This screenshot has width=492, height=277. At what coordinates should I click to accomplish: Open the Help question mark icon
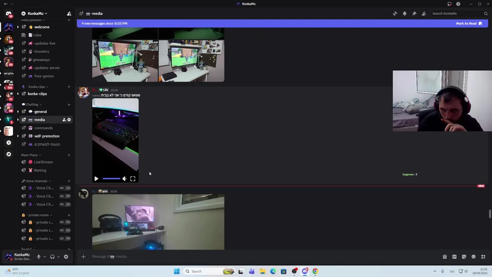tap(458, 4)
